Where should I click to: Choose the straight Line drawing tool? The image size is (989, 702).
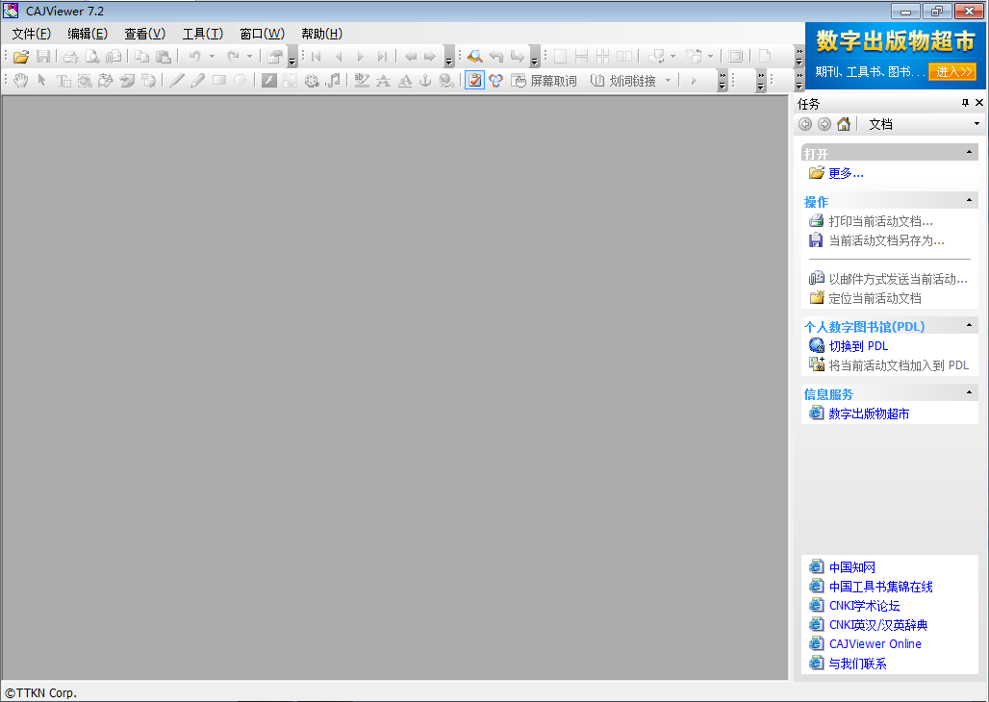[x=178, y=81]
